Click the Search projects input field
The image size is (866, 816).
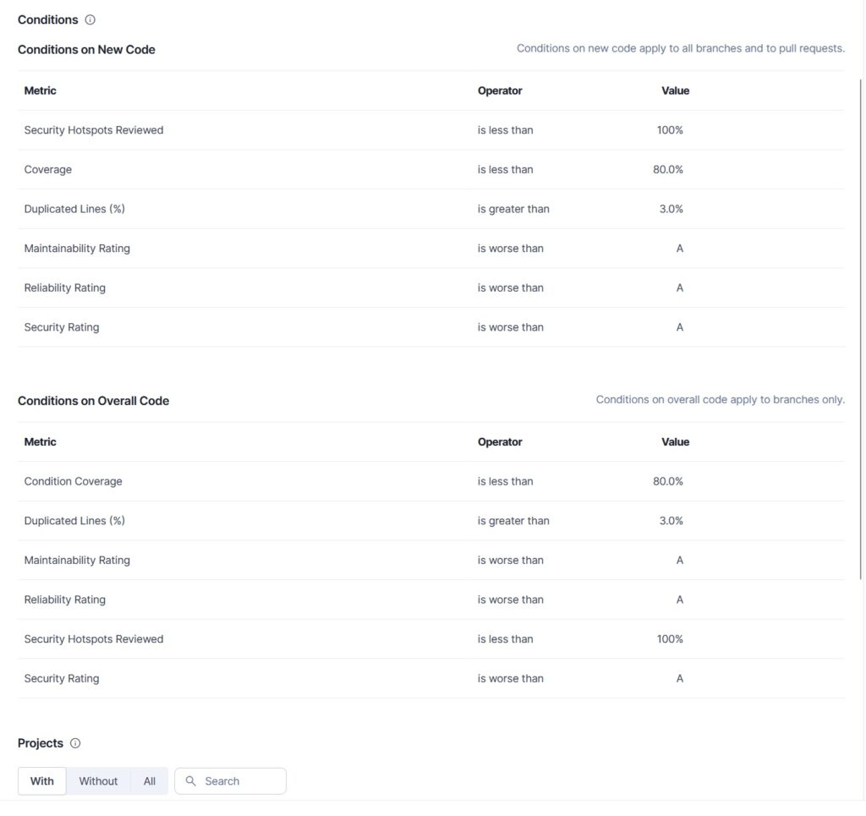pyautogui.click(x=237, y=780)
